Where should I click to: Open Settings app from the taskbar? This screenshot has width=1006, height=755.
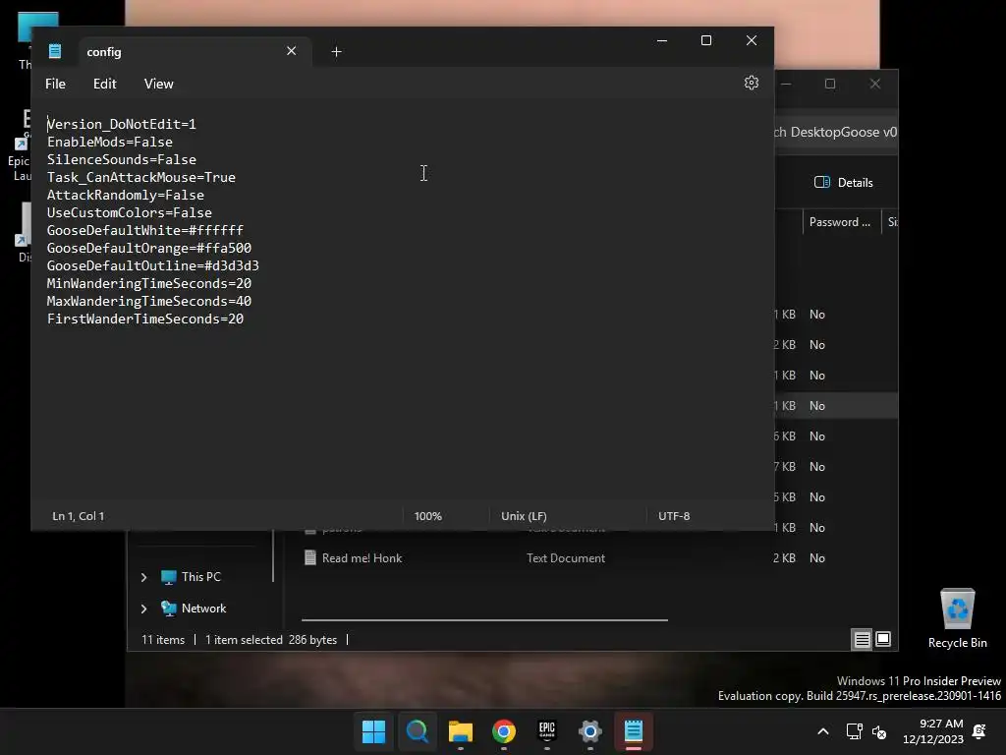pos(590,731)
